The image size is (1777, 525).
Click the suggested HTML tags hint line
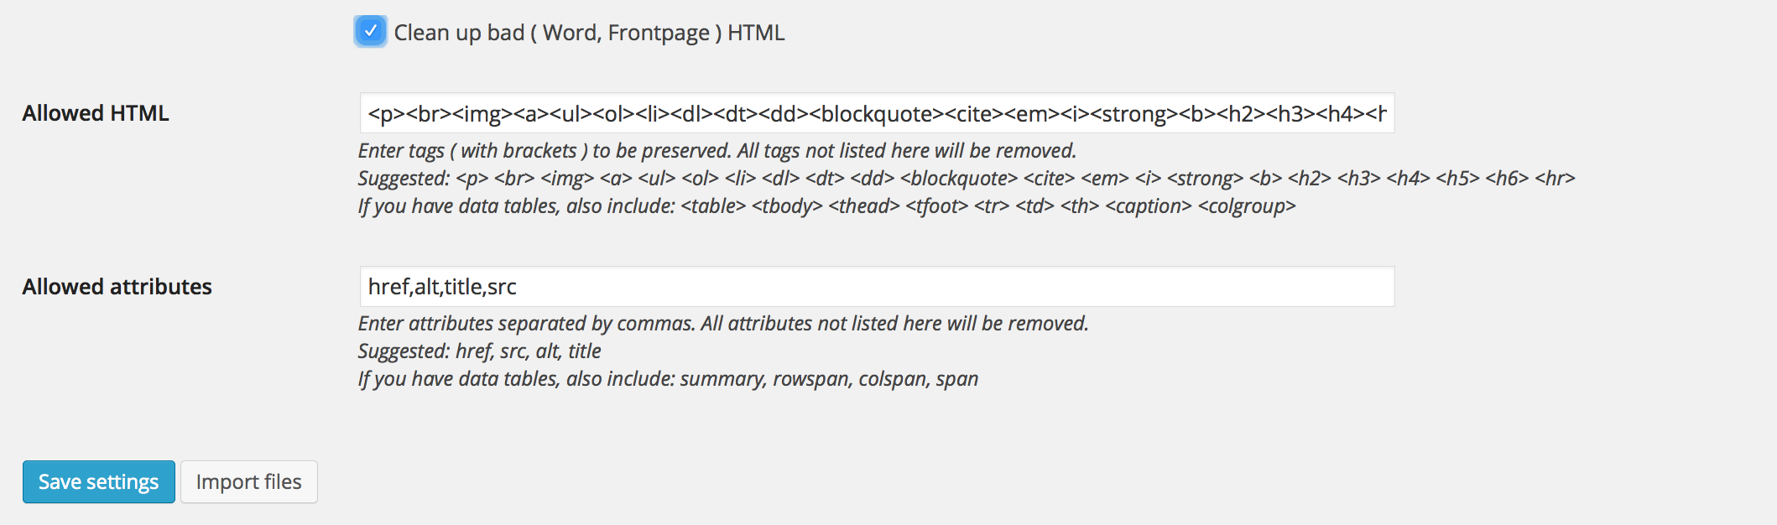[x=965, y=179]
